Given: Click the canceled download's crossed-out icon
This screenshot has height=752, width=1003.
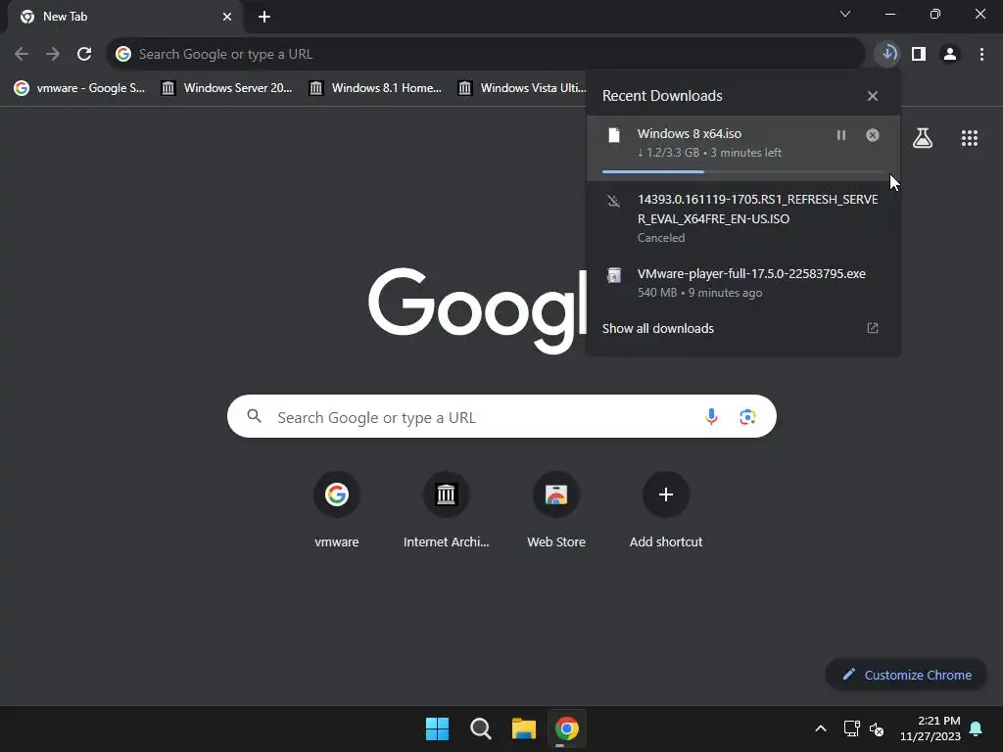Looking at the screenshot, I should pyautogui.click(x=614, y=201).
